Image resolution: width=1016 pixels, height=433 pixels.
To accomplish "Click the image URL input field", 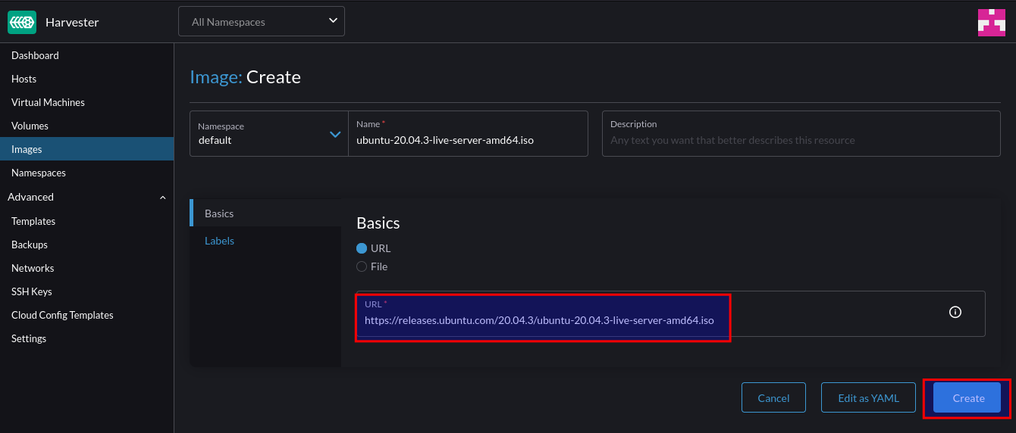I will tap(670, 313).
